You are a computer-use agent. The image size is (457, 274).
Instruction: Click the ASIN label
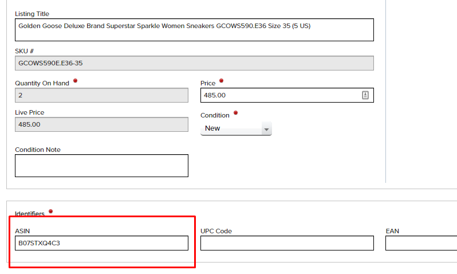pos(22,231)
